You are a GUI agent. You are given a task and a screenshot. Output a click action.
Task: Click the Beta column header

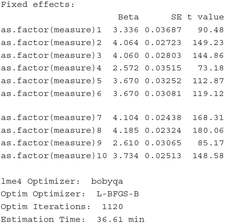128,17
